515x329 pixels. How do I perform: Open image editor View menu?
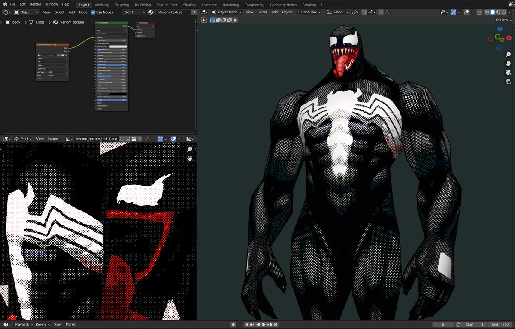[x=40, y=139]
